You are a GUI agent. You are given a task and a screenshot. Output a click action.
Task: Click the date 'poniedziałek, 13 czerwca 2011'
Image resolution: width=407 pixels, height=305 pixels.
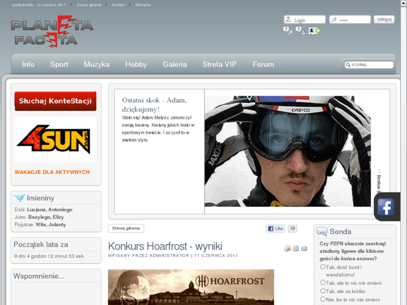pyautogui.click(x=39, y=5)
